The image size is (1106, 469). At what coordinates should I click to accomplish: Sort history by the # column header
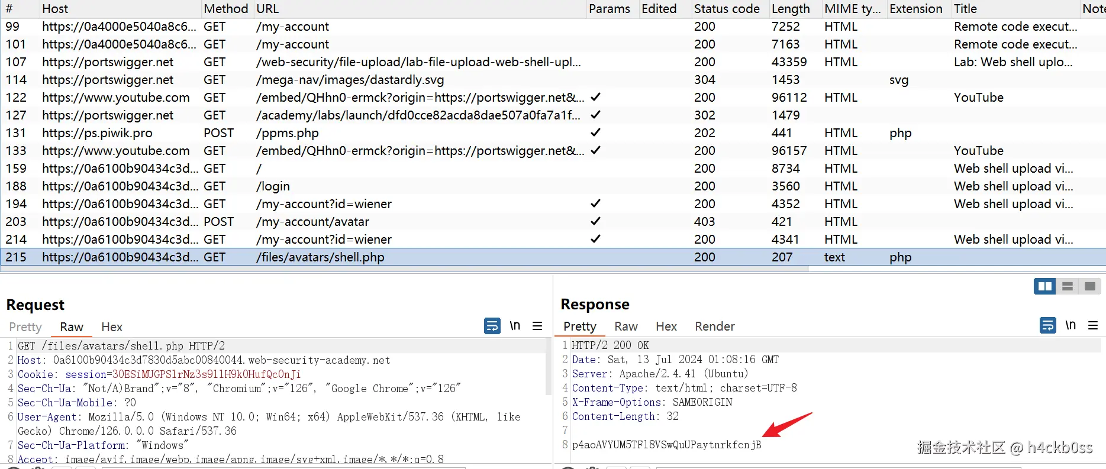tap(19, 9)
